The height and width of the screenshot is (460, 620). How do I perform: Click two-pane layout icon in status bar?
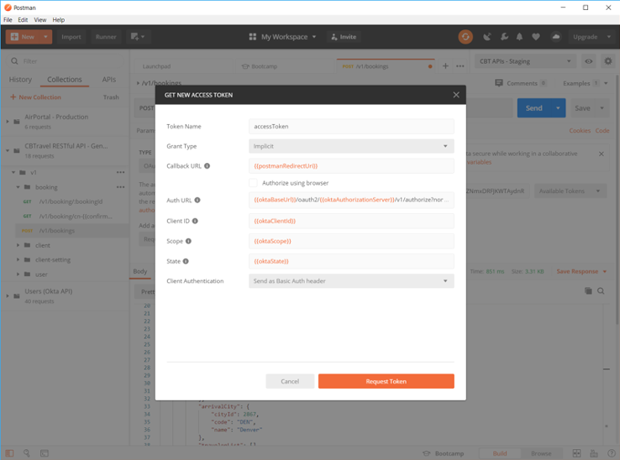tap(577, 453)
